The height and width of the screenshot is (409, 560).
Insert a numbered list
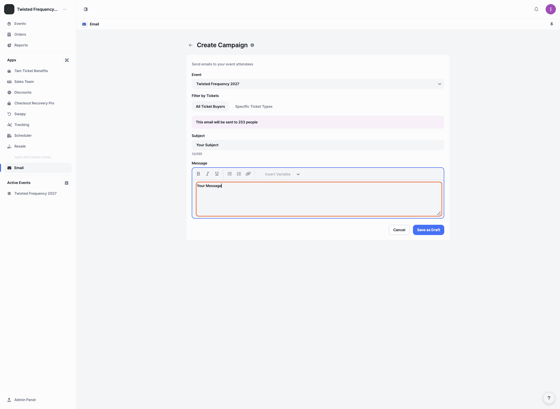tap(239, 174)
